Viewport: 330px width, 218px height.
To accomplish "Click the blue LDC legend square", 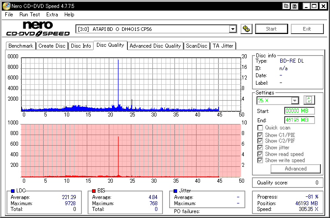I will (x=13, y=191).
